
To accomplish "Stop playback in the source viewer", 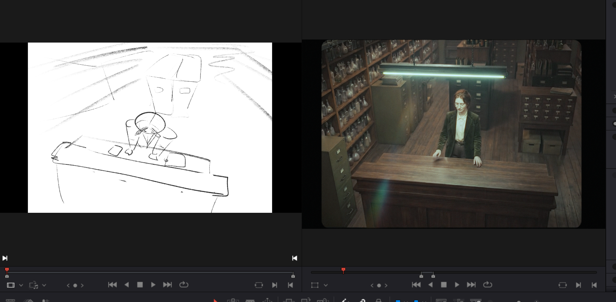I will [x=140, y=285].
